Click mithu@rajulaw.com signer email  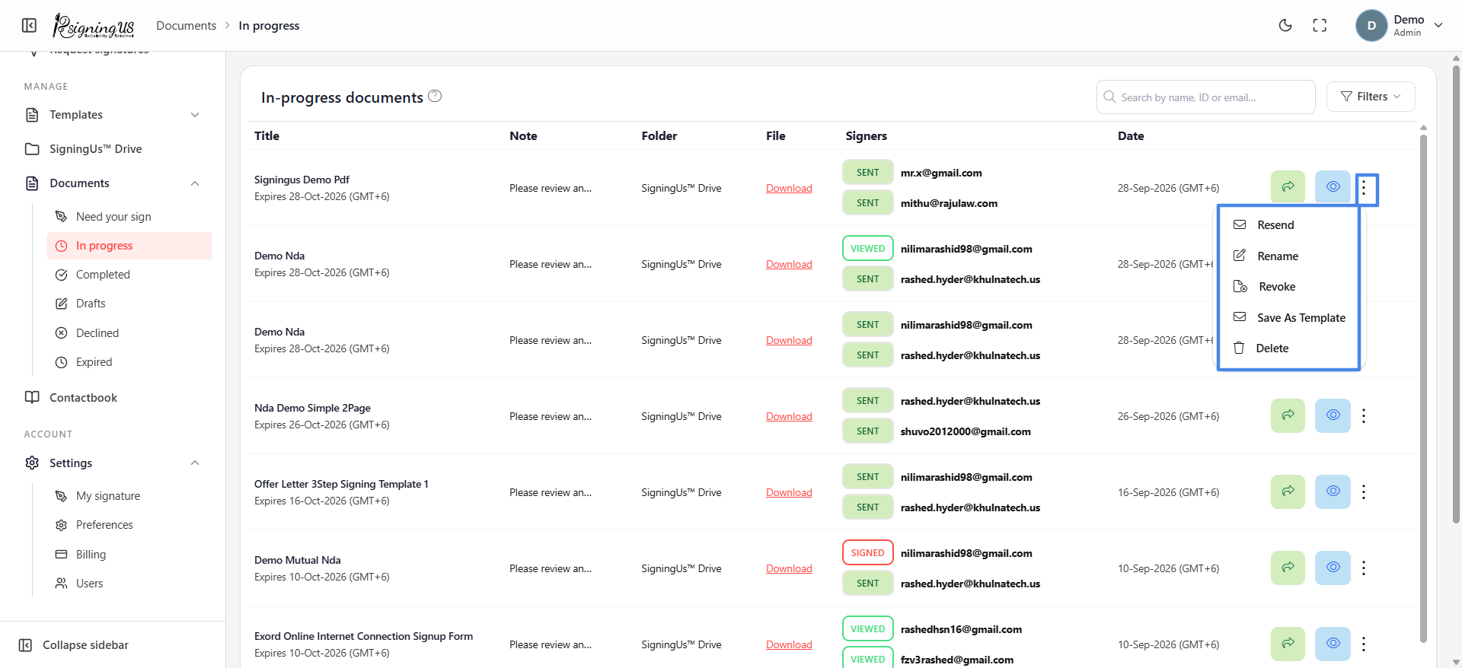click(x=949, y=203)
